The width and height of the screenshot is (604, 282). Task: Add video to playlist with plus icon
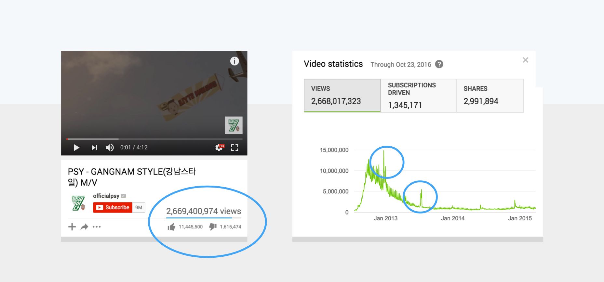[x=72, y=227]
